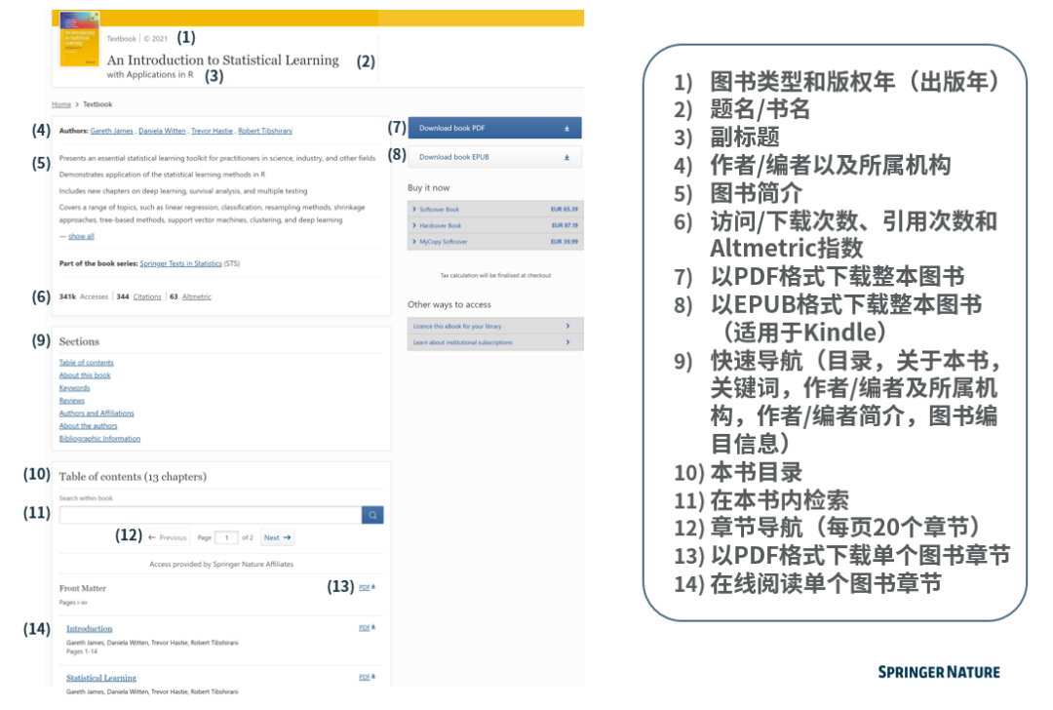The image size is (1053, 710).
Task: Jump to the Keywords section
Action: click(x=74, y=388)
